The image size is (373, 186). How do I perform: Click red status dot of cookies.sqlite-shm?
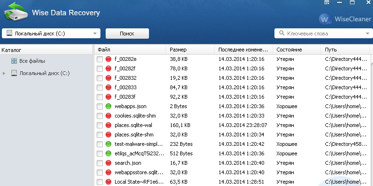pyautogui.click(x=108, y=116)
